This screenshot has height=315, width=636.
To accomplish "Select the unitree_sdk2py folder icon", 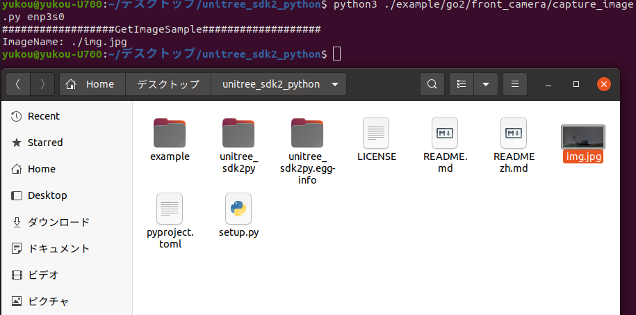I will click(238, 133).
